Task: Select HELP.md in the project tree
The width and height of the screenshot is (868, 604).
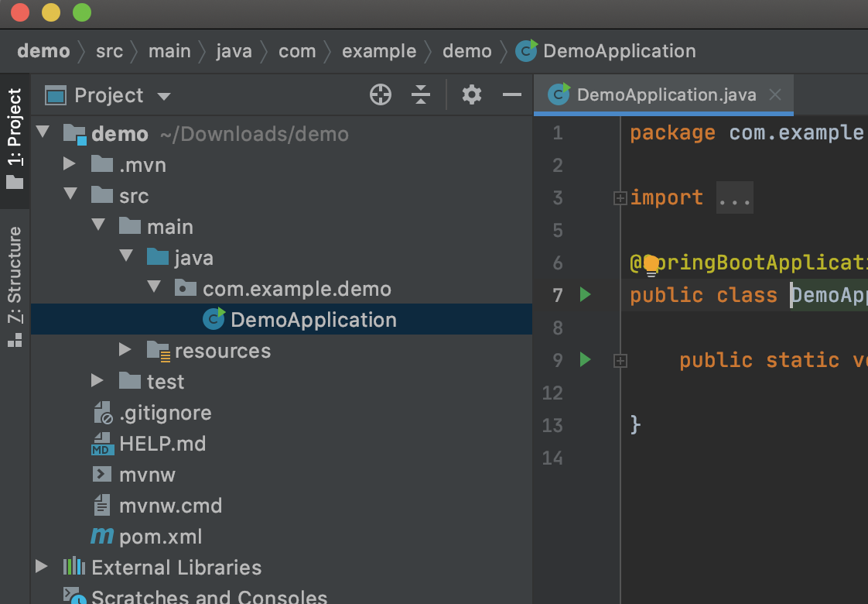Action: tap(282, 443)
